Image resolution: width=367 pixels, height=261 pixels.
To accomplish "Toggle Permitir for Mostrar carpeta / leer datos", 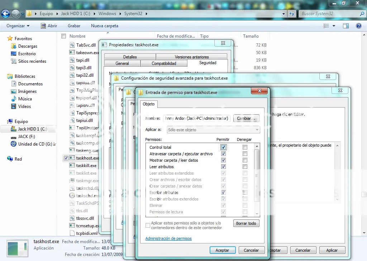I will click(x=224, y=160).
